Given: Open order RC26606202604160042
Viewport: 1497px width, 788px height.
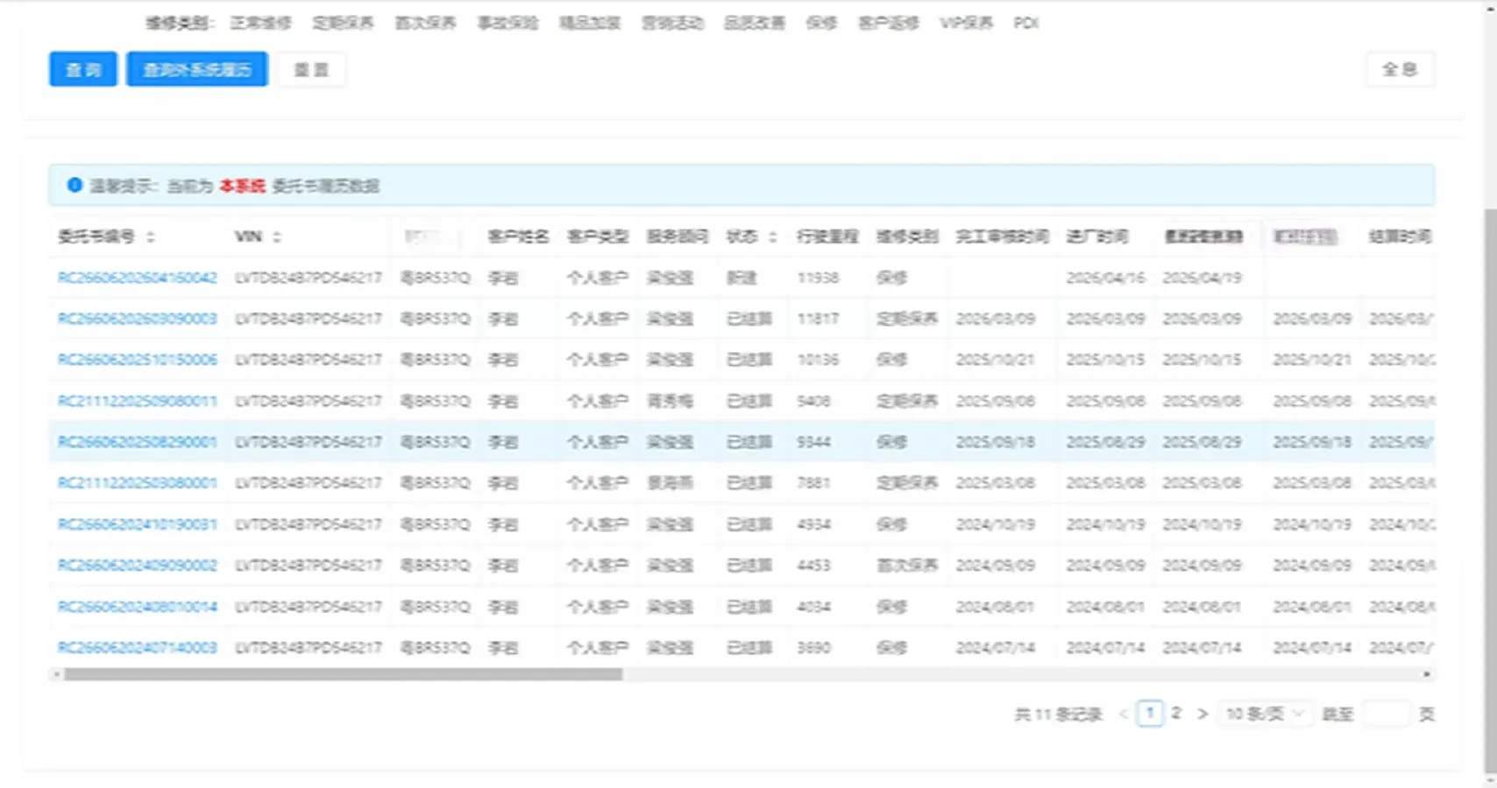Looking at the screenshot, I should point(137,278).
